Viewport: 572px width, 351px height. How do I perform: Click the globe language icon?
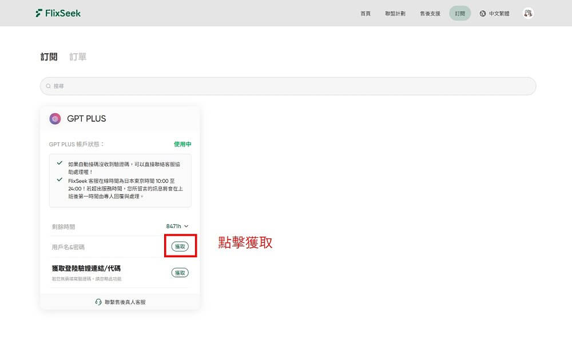point(483,14)
